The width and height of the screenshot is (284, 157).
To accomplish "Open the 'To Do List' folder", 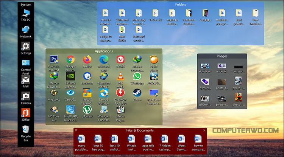I will point(156,13).
